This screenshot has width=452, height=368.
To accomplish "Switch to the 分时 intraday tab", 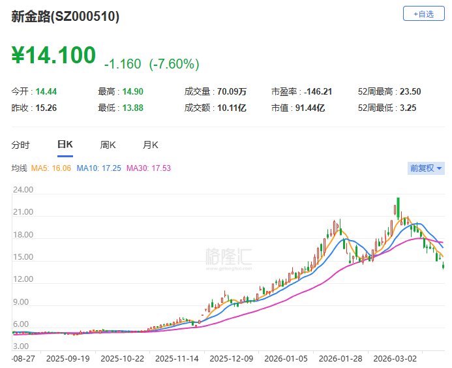I will pos(21,145).
